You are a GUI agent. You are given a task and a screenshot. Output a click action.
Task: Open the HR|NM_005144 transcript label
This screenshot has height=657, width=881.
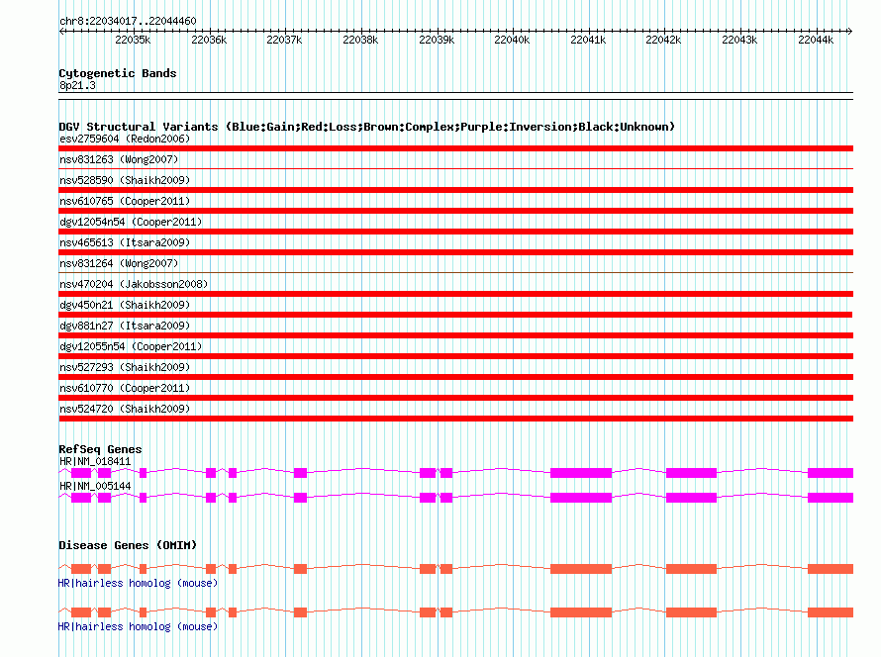point(95,486)
